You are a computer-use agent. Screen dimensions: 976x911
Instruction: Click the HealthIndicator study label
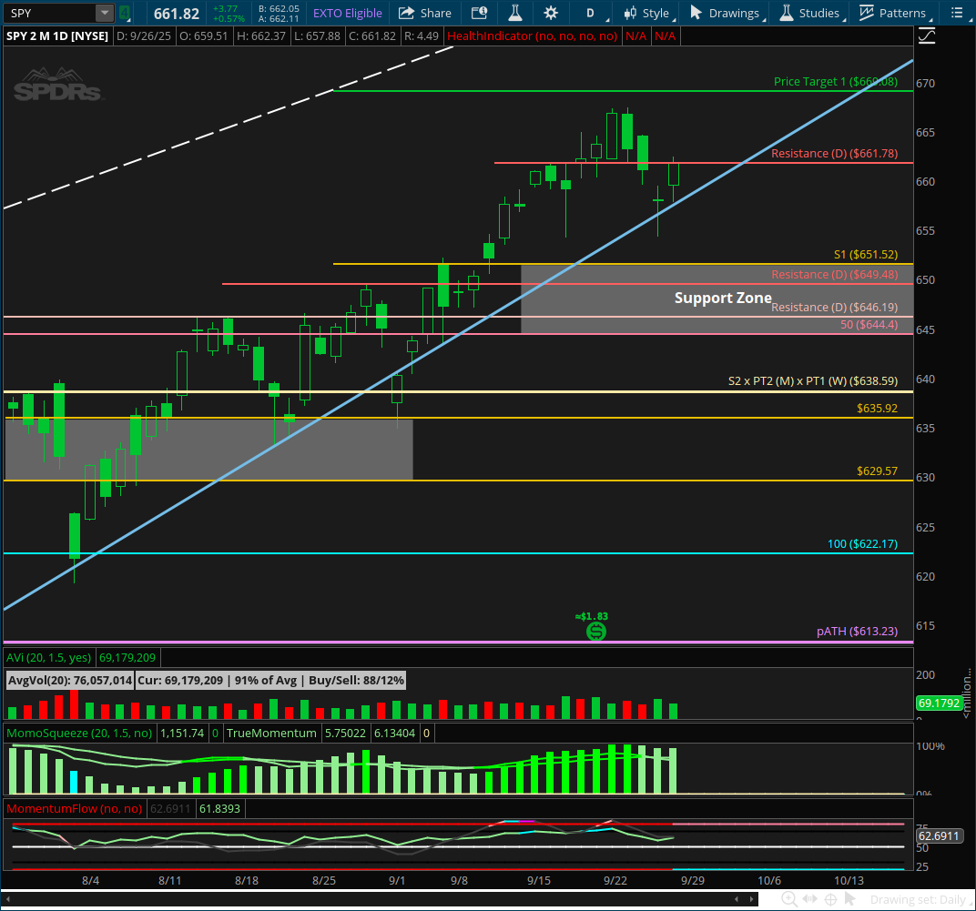(533, 36)
